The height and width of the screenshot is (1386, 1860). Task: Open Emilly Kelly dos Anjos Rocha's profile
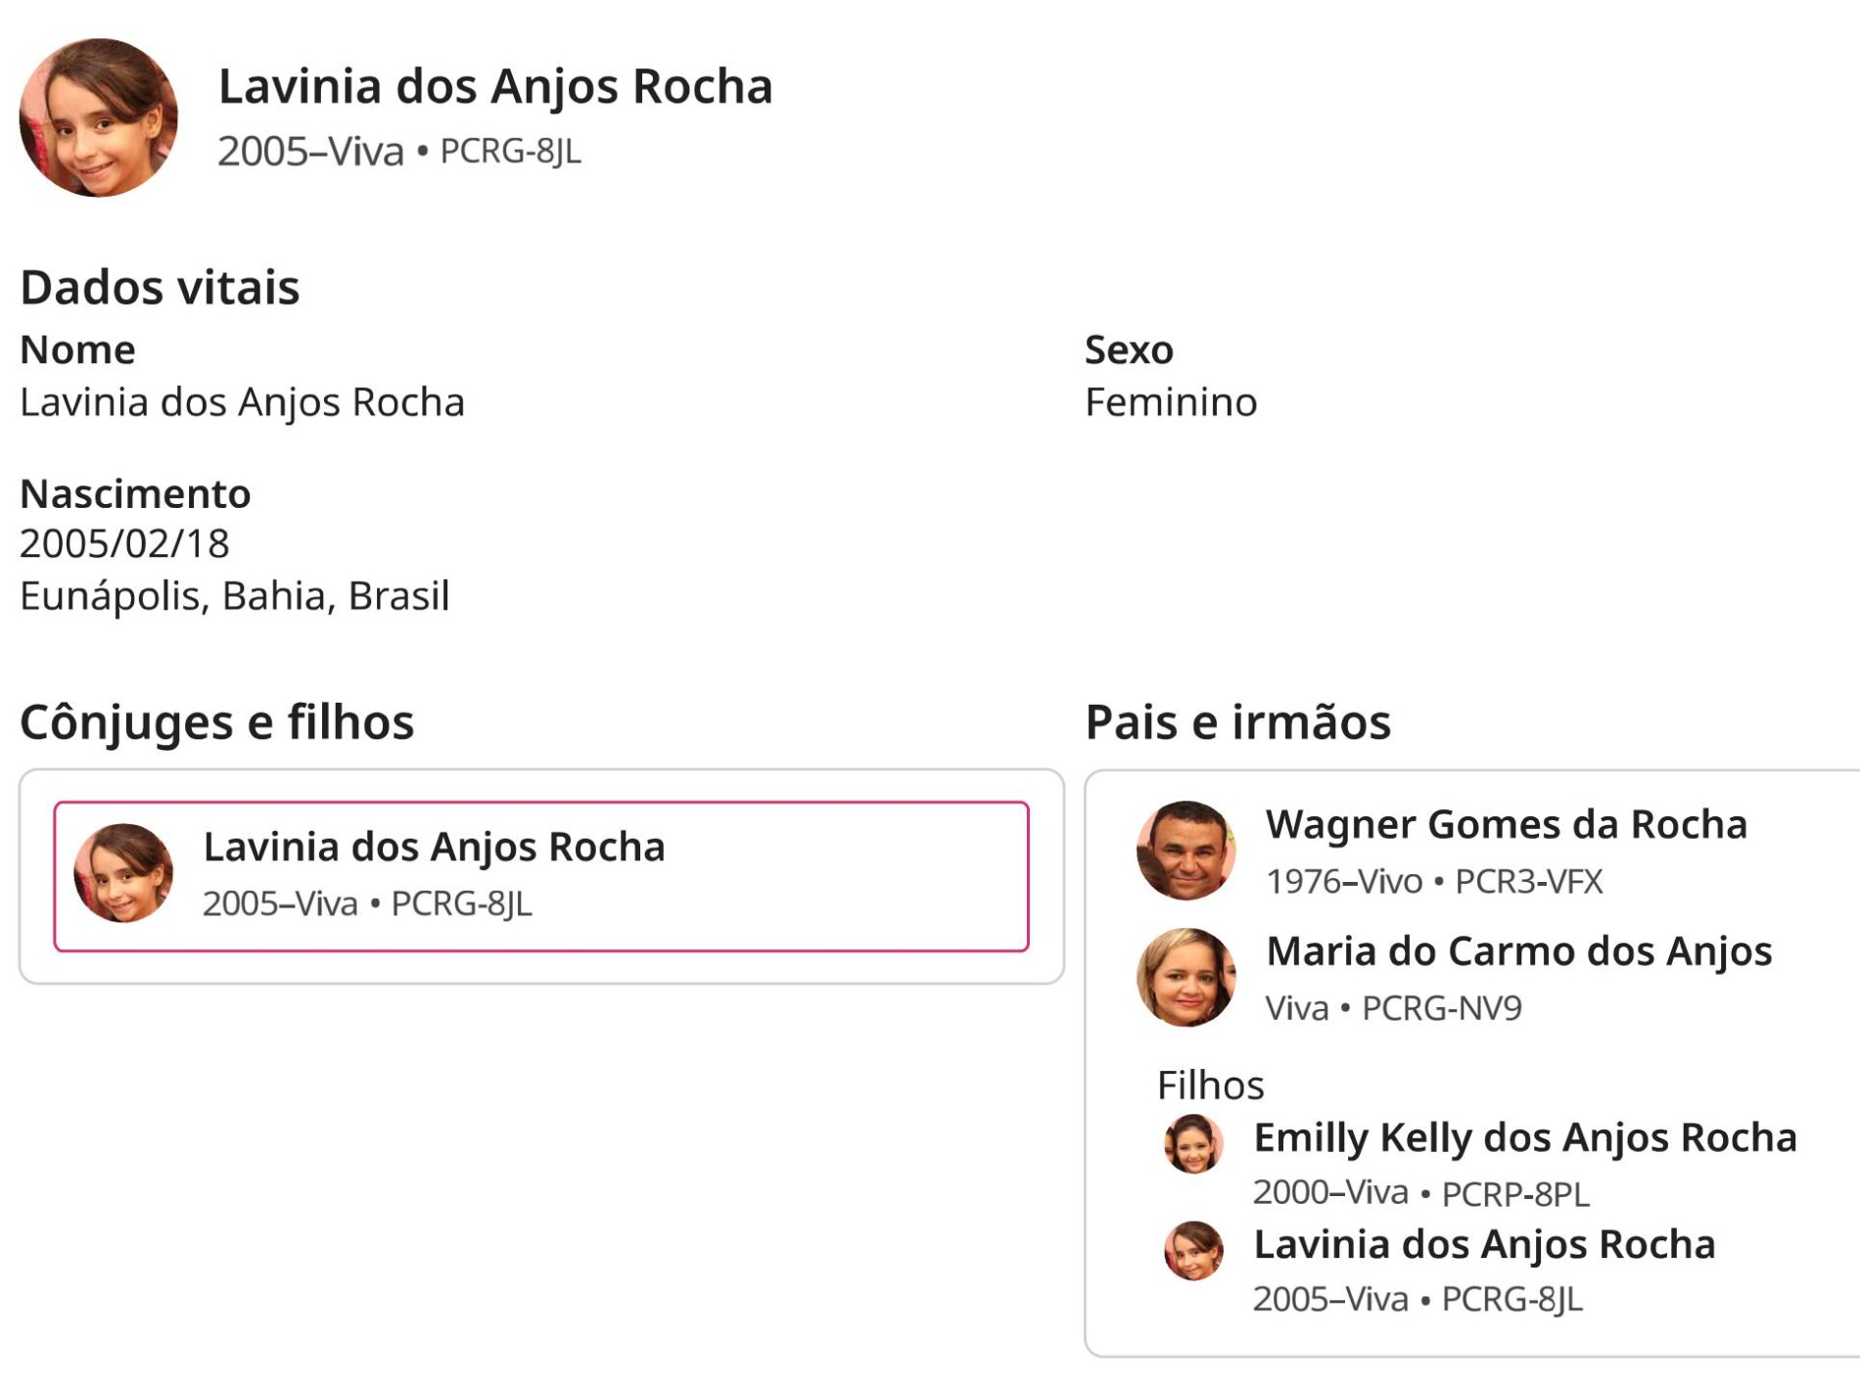click(1524, 1137)
